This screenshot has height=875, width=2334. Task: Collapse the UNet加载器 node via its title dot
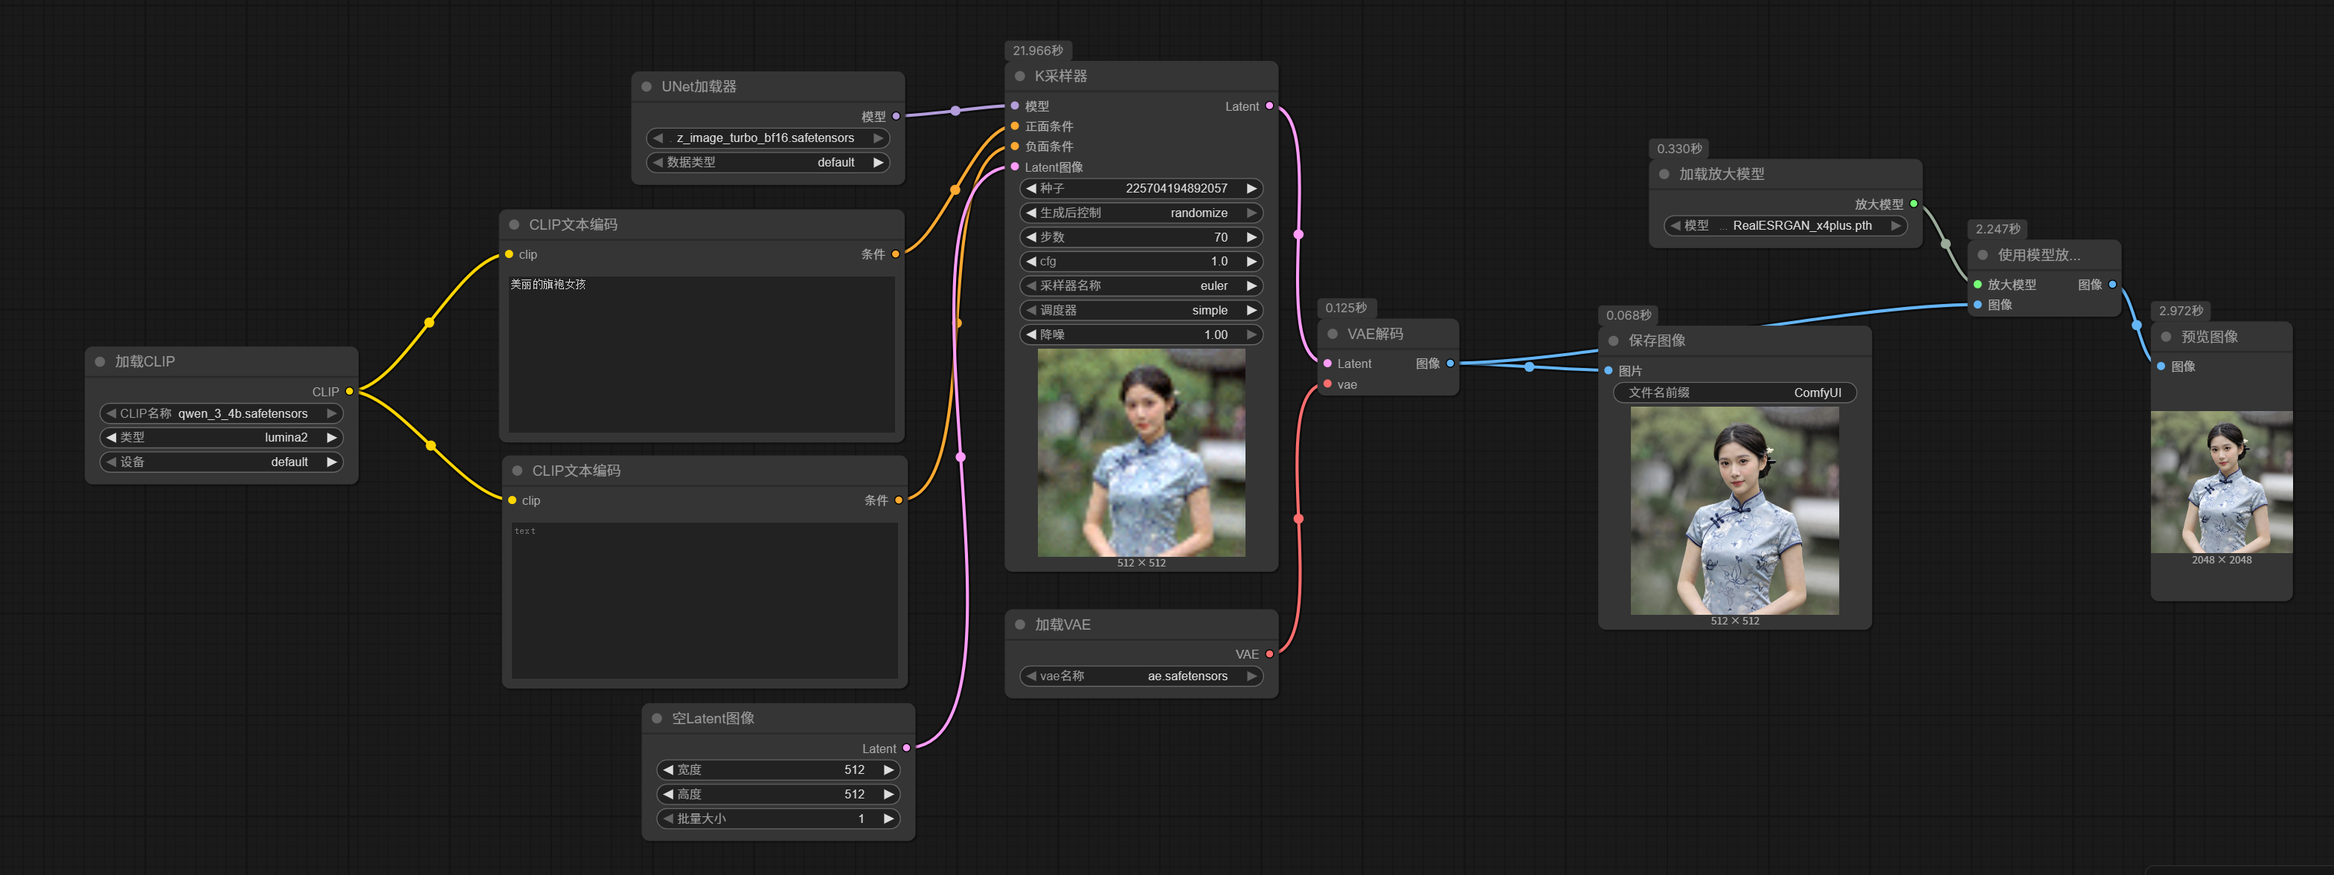tap(646, 87)
